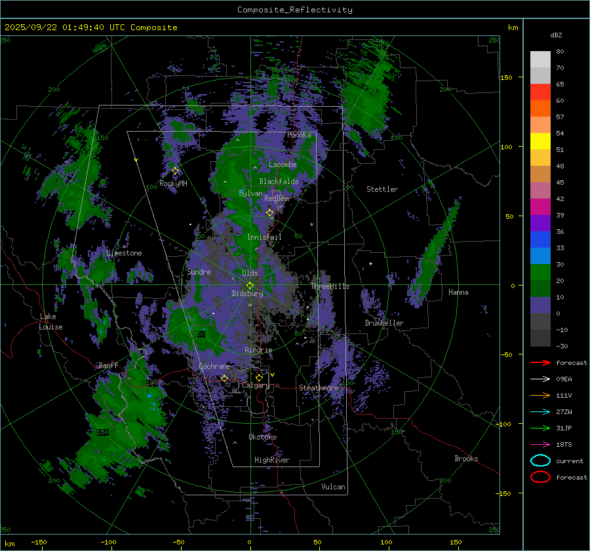This screenshot has width=590, height=551.
Task: Select the cyan 27ZW arrow legend icon
Action: pos(540,411)
